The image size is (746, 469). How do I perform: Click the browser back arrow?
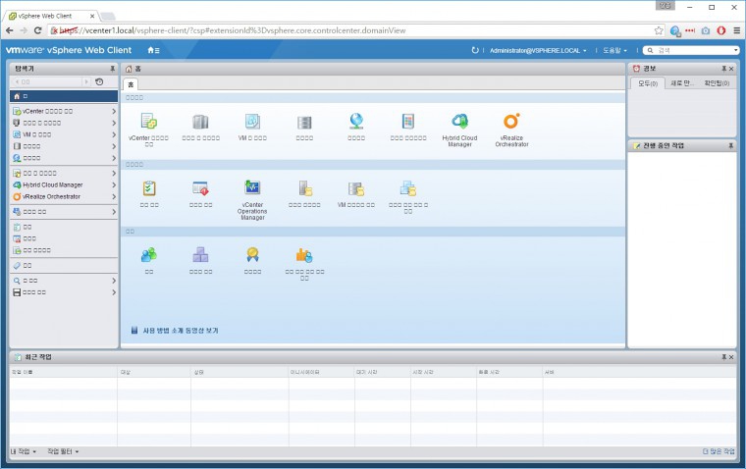(10, 30)
